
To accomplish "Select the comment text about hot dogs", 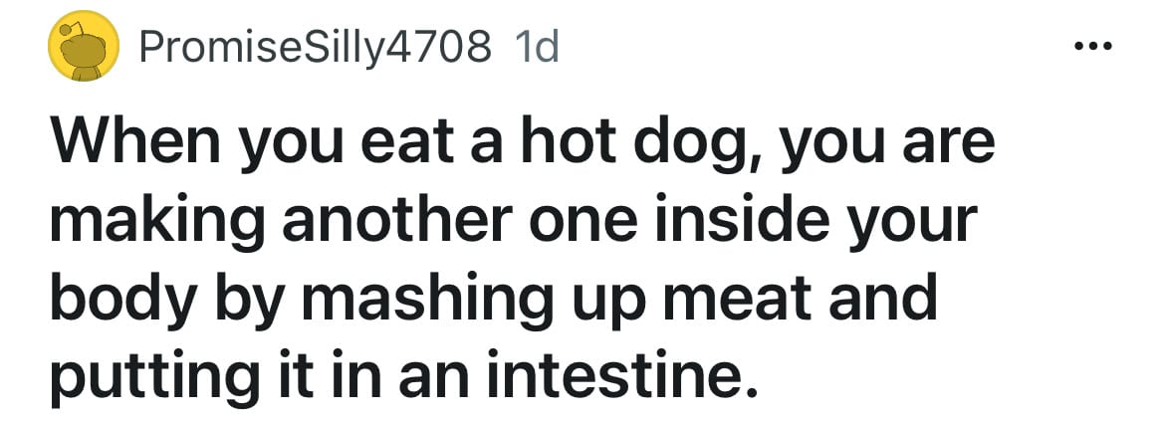I will 522,263.
